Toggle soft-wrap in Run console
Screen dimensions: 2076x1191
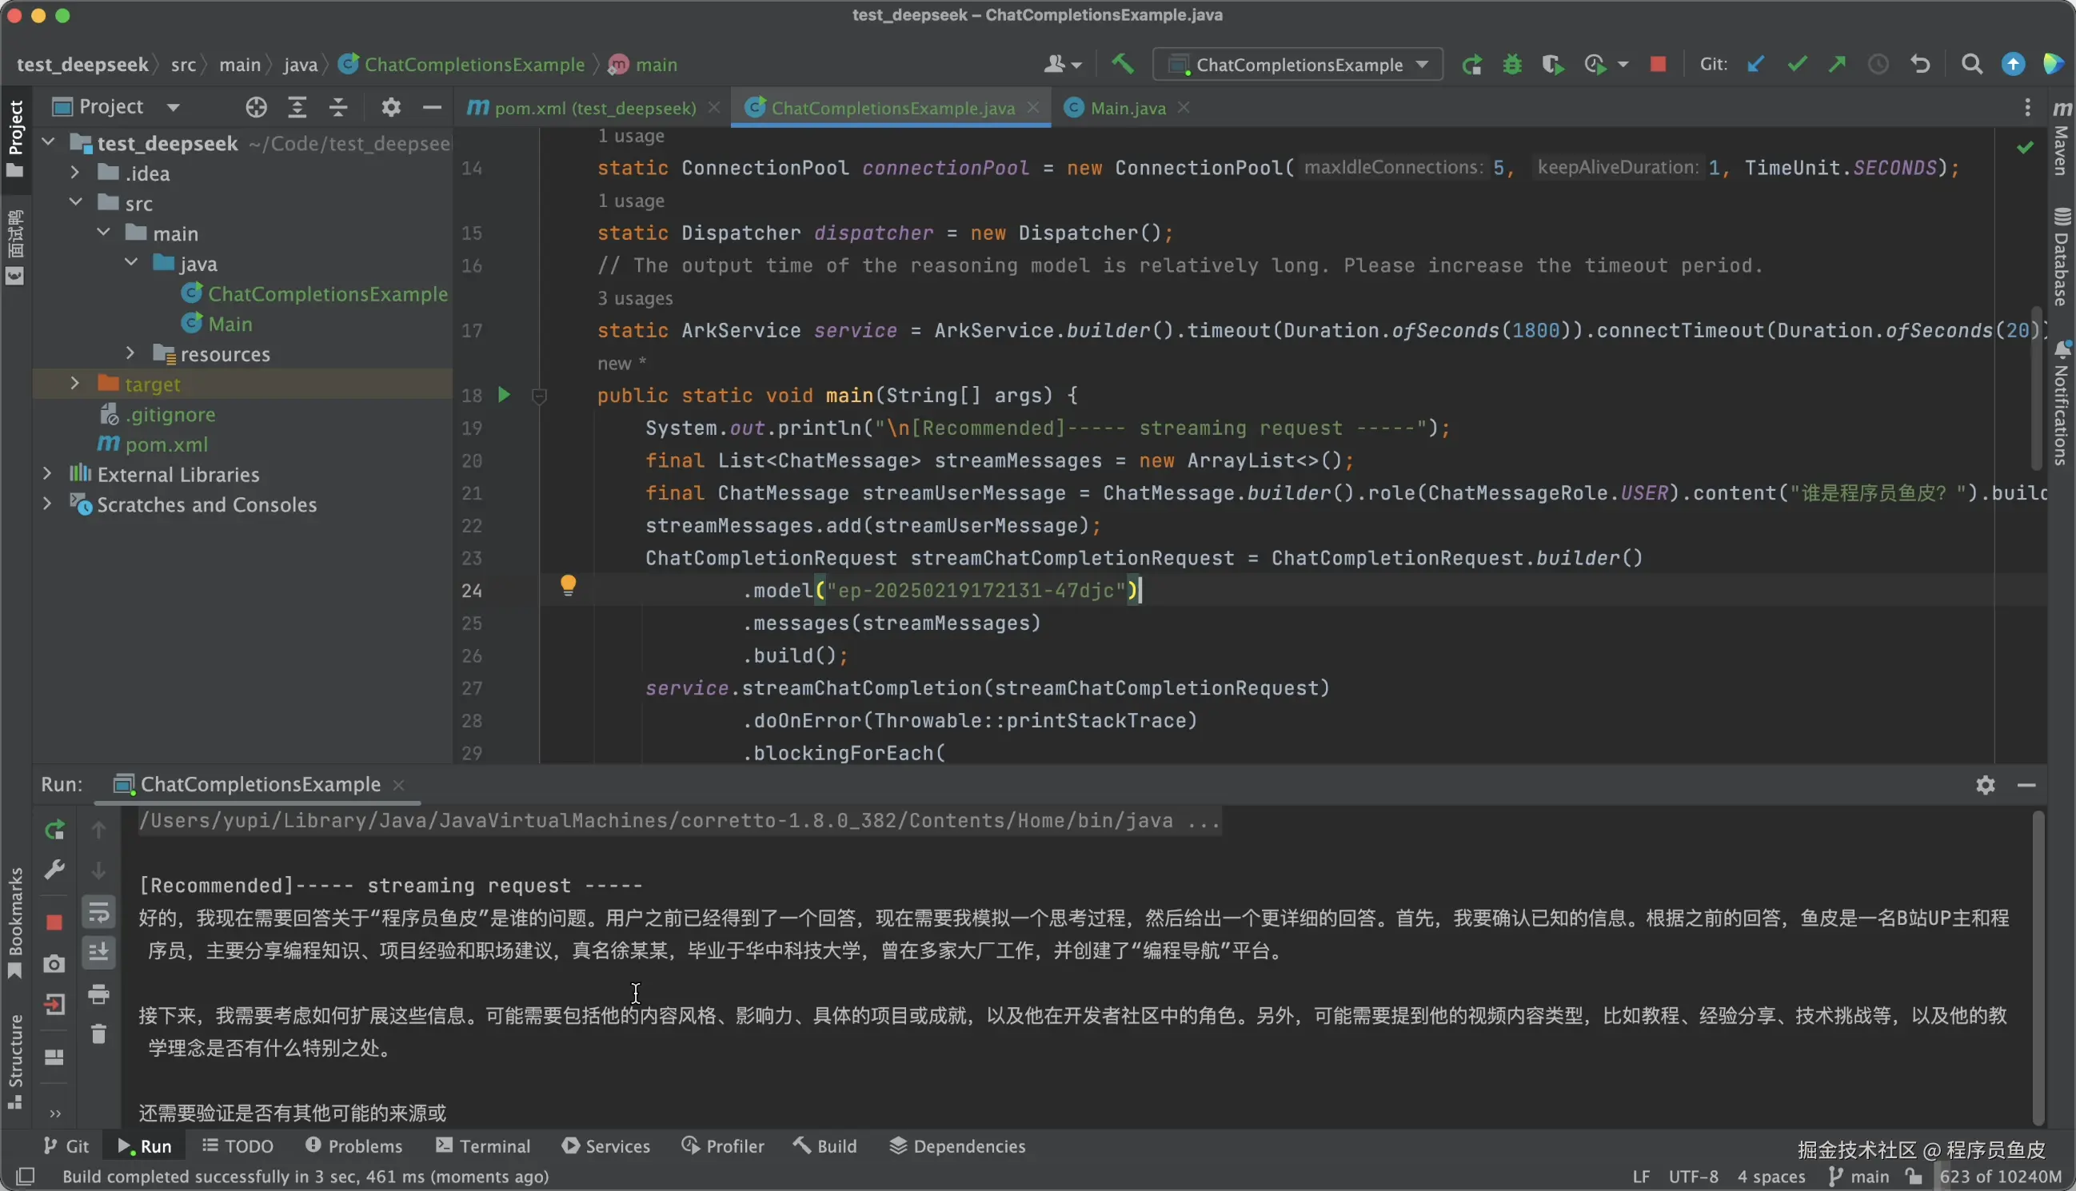coord(99,913)
